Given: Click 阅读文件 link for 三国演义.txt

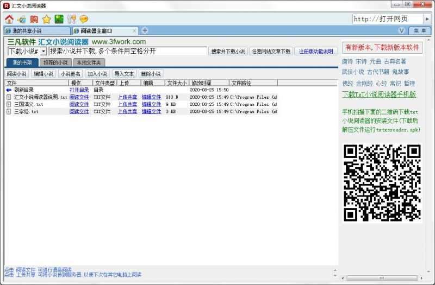Looking at the screenshot, I should [79, 104].
